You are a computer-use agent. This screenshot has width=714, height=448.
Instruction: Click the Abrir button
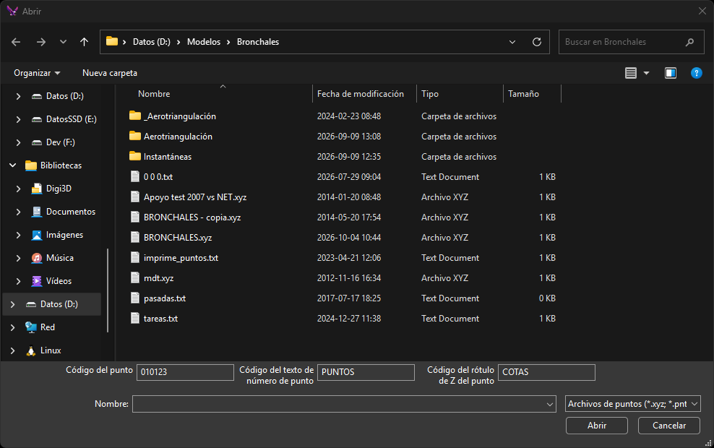click(x=596, y=426)
